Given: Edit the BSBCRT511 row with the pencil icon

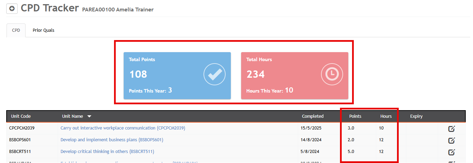Looking at the screenshot, I should pos(452,152).
